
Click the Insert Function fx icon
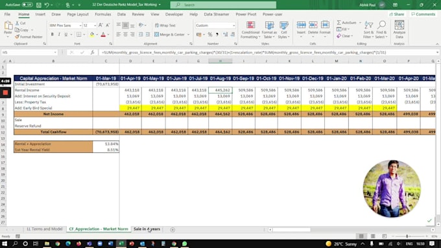(92, 52)
